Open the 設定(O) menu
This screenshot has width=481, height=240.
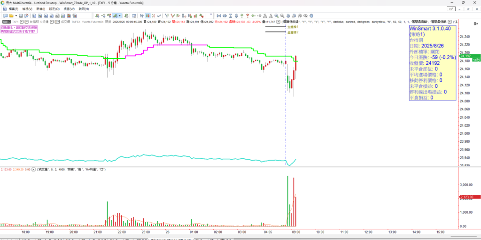[54, 9]
